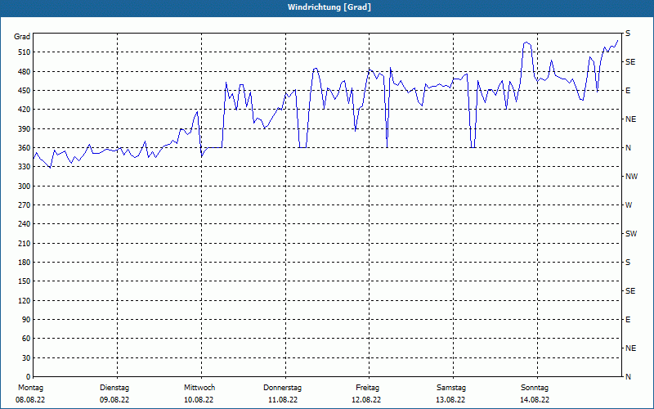Click the 'Dienstag' day label

click(114, 388)
